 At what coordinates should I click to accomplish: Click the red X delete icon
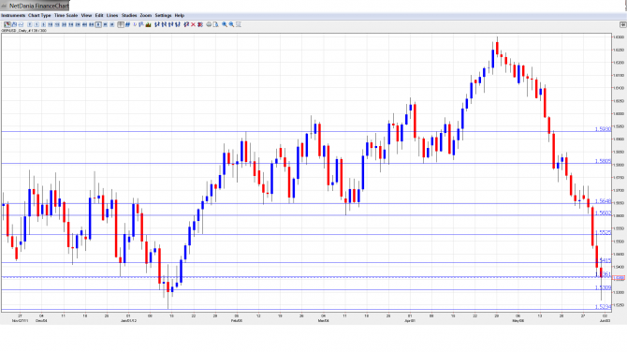point(193,24)
